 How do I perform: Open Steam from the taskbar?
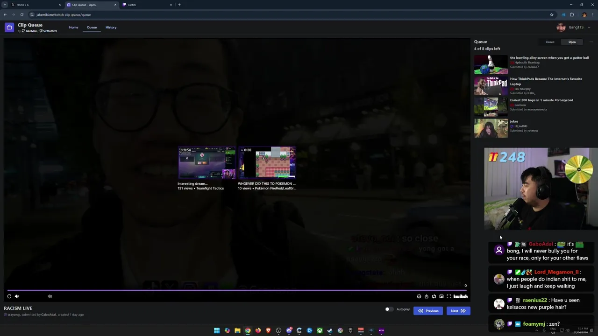coord(330,330)
